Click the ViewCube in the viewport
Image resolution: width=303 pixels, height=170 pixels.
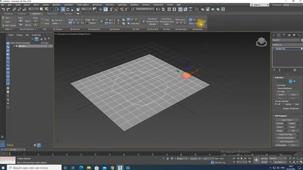tap(261, 42)
